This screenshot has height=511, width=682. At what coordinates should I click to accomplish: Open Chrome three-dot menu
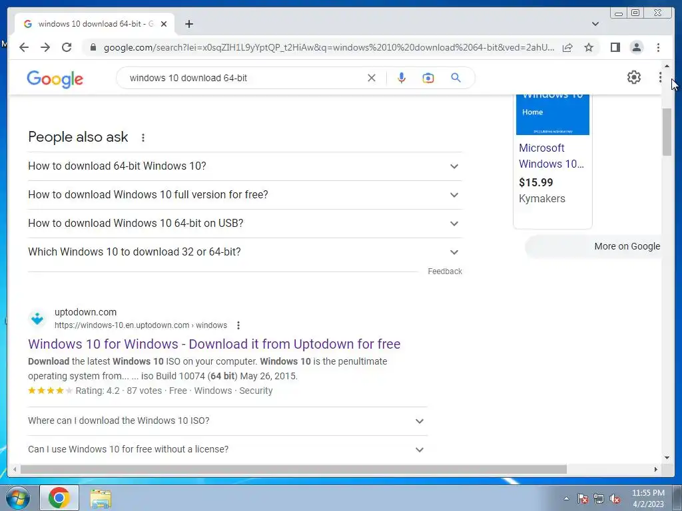pyautogui.click(x=658, y=47)
